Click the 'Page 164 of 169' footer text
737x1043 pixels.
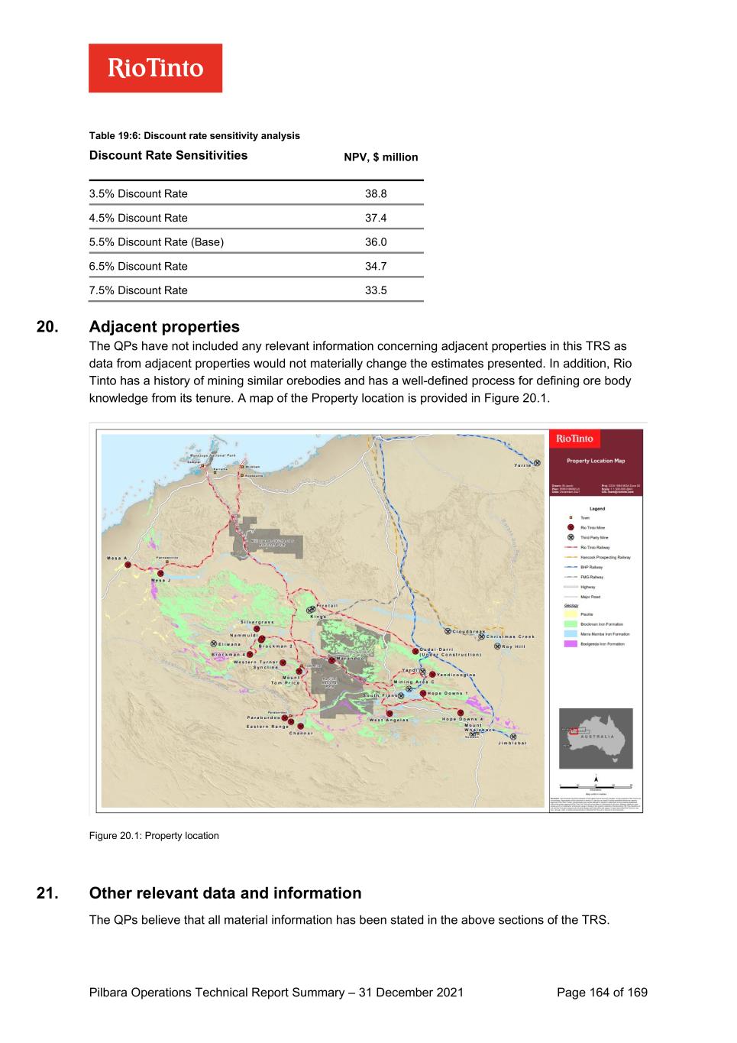pyautogui.click(x=602, y=993)
